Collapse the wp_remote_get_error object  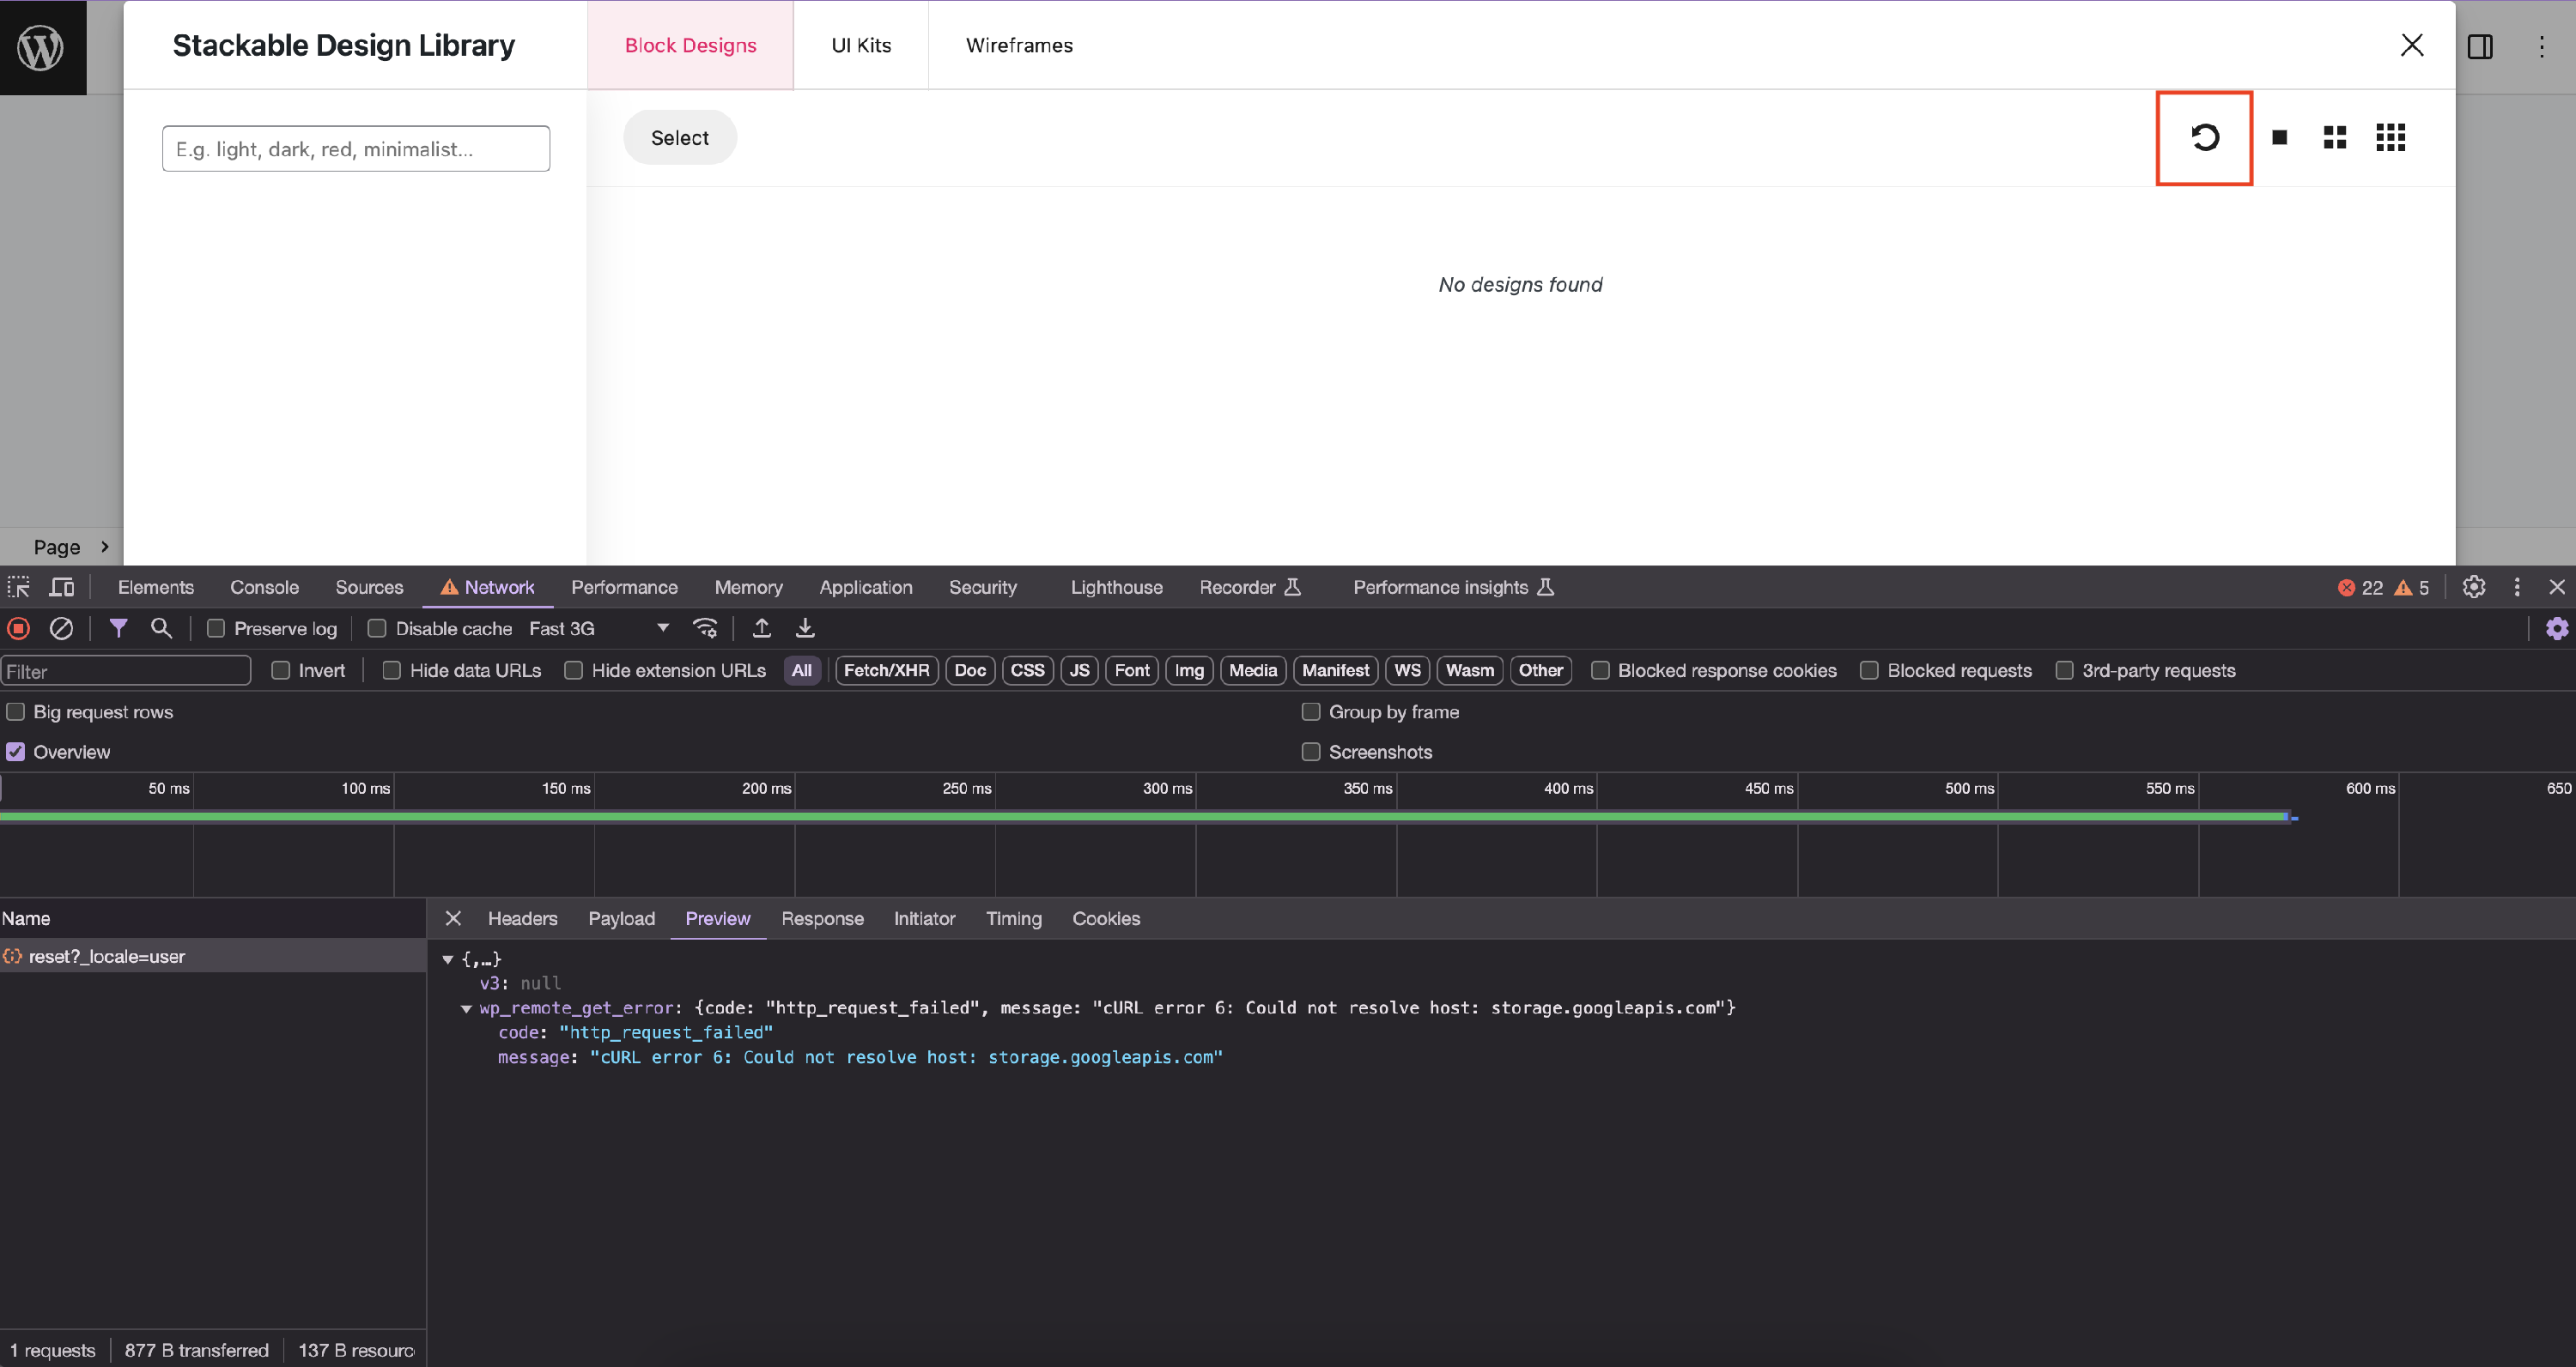[x=466, y=1008]
